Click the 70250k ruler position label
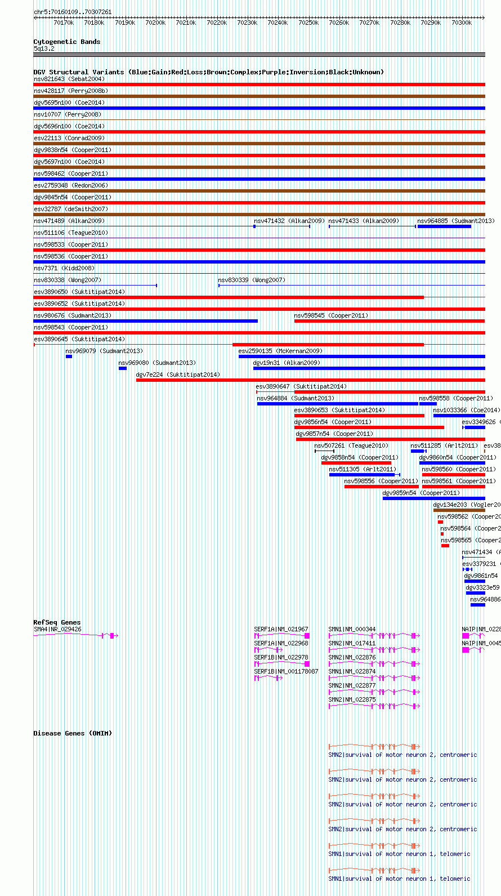 [308, 23]
